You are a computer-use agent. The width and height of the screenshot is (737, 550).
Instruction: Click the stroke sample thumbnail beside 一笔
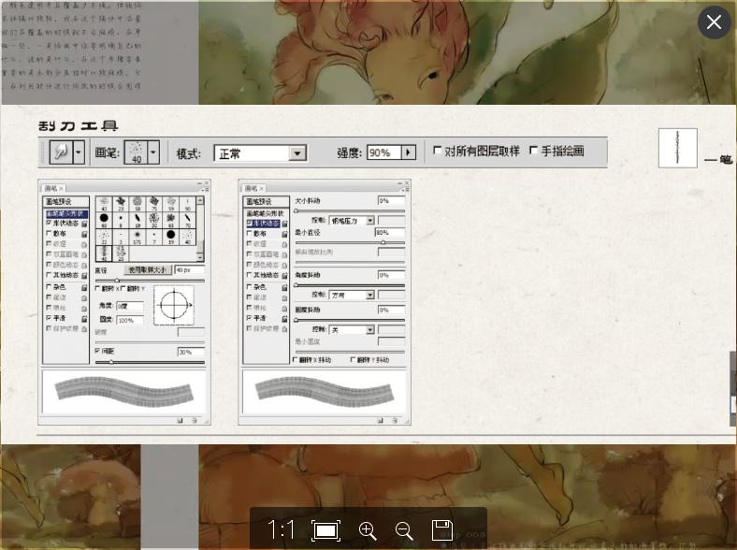(x=677, y=148)
